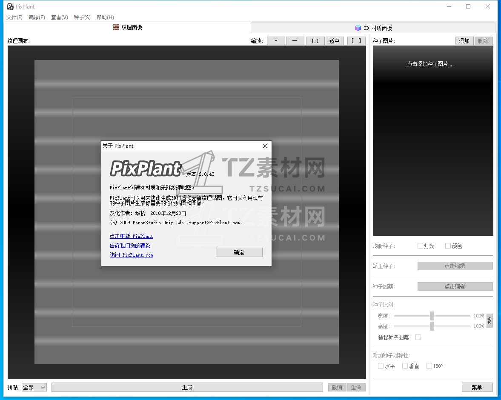The width and height of the screenshot is (501, 400).
Task: Enable 水平 symmetry checkbox
Action: click(x=381, y=366)
